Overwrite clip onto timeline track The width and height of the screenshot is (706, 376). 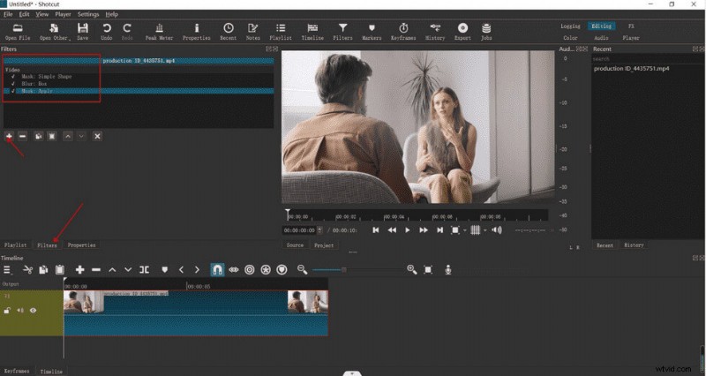click(x=128, y=270)
